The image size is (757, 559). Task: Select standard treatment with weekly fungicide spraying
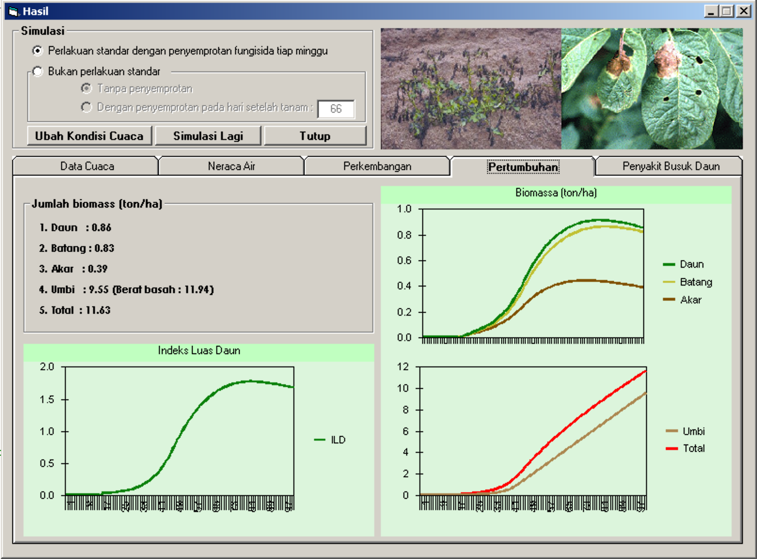coord(38,51)
